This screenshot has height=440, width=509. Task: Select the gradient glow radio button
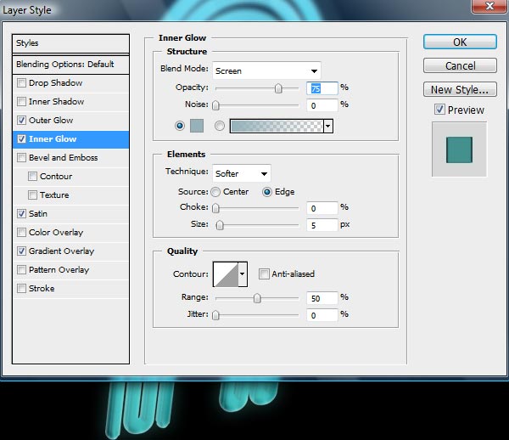click(x=220, y=126)
